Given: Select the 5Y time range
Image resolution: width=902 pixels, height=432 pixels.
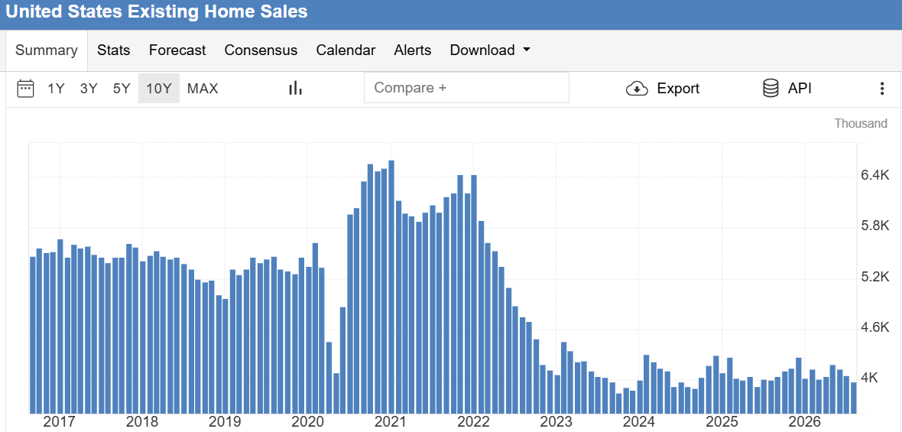Looking at the screenshot, I should tap(122, 89).
